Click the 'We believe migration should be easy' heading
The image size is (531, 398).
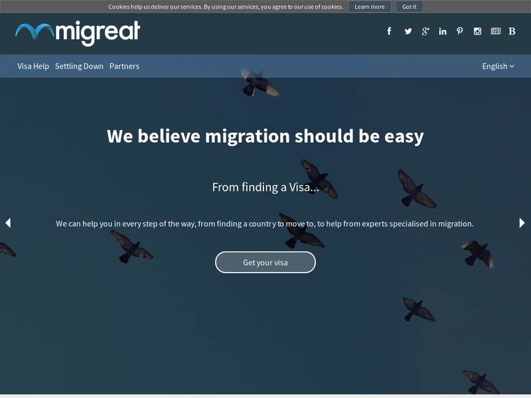click(x=265, y=137)
